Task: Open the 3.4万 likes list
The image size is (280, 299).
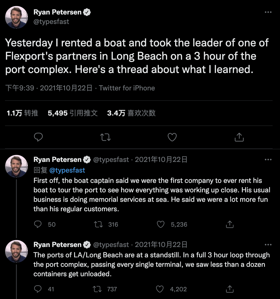Action: point(131,113)
